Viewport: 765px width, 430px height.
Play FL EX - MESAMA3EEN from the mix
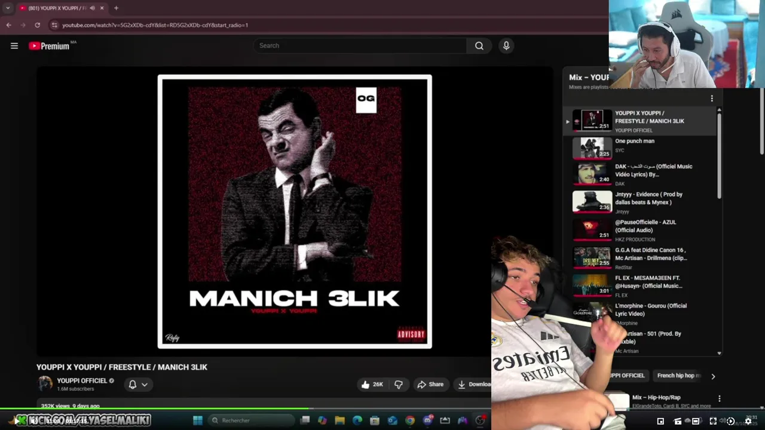pyautogui.click(x=639, y=286)
